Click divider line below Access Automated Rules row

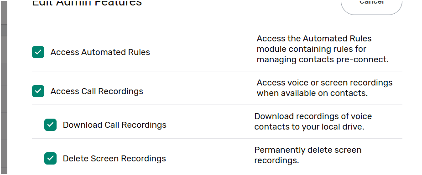[217, 71]
